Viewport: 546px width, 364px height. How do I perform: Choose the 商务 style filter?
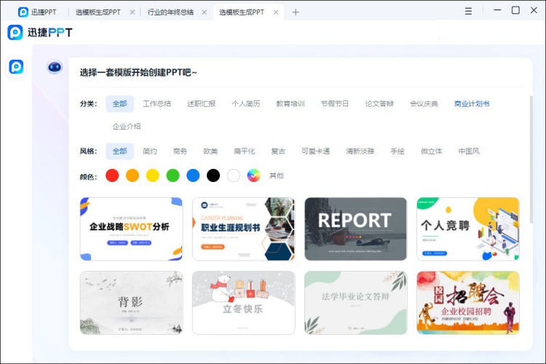tap(180, 151)
